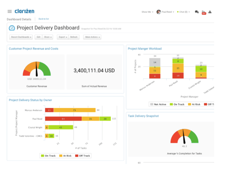Image resolution: width=234 pixels, height=176 pixels.
Task: Open Task Delivery Snapshot widget title
Action: [143, 116]
